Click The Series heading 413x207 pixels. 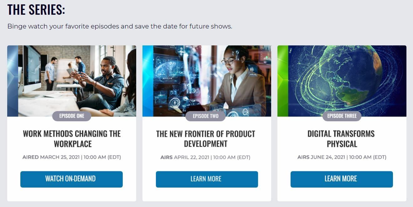pyautogui.click(x=36, y=9)
